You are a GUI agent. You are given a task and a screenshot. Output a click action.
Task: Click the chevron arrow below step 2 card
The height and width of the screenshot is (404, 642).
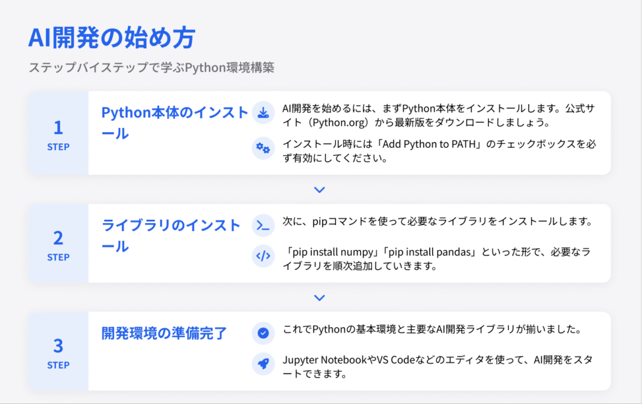(320, 298)
